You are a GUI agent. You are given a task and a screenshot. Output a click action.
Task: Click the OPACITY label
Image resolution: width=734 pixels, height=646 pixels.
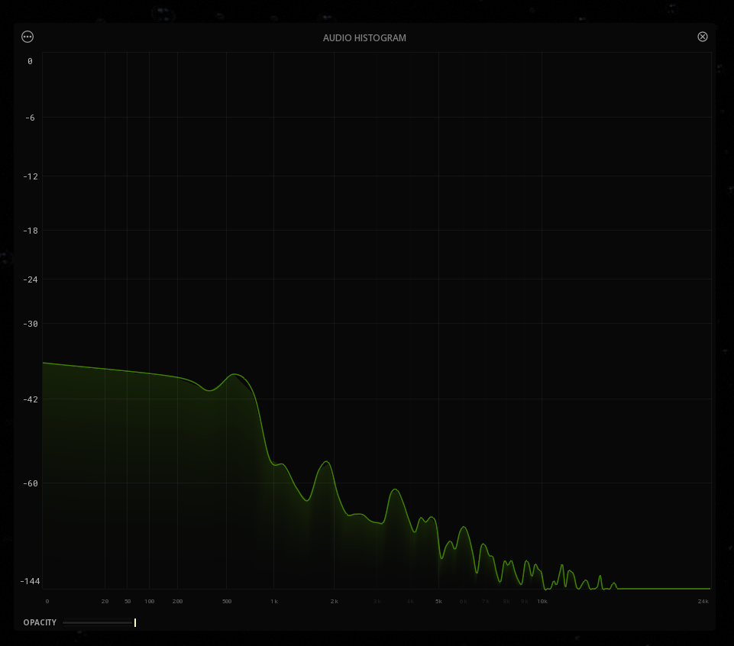click(40, 622)
